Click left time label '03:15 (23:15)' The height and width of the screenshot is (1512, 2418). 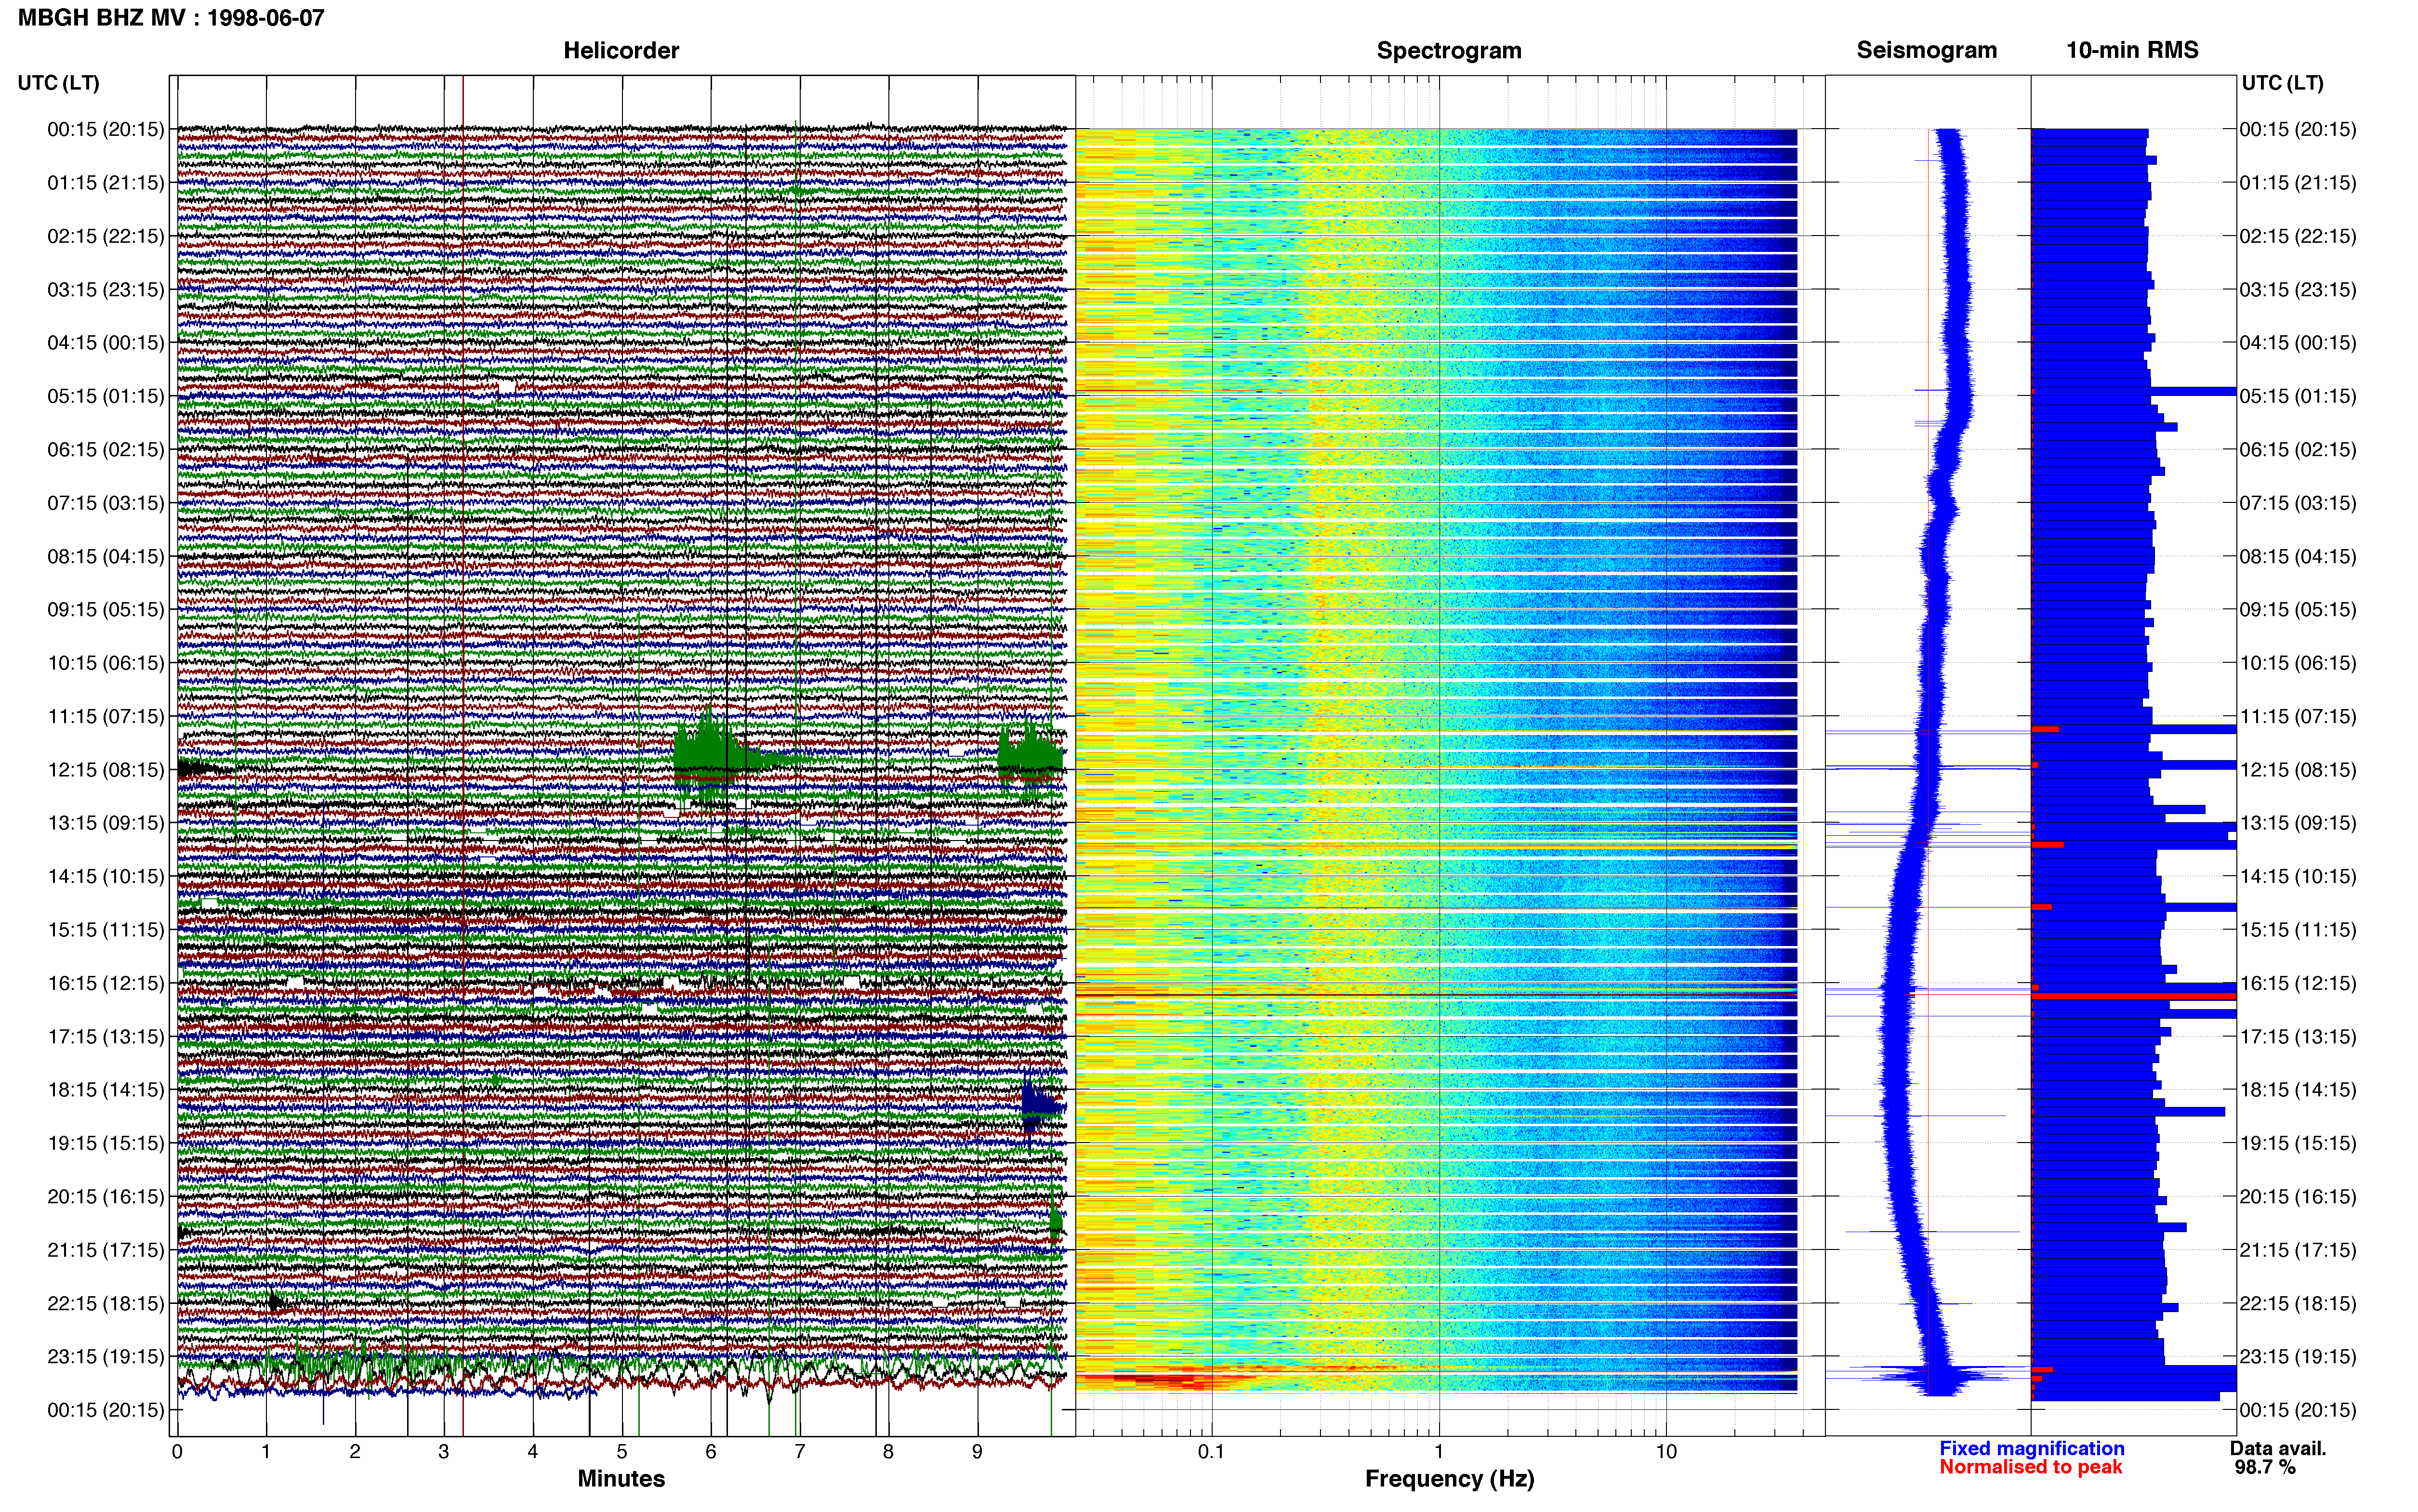click(106, 290)
